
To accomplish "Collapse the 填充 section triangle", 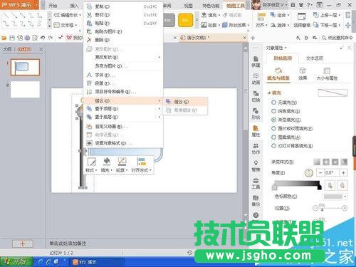I will 269,93.
